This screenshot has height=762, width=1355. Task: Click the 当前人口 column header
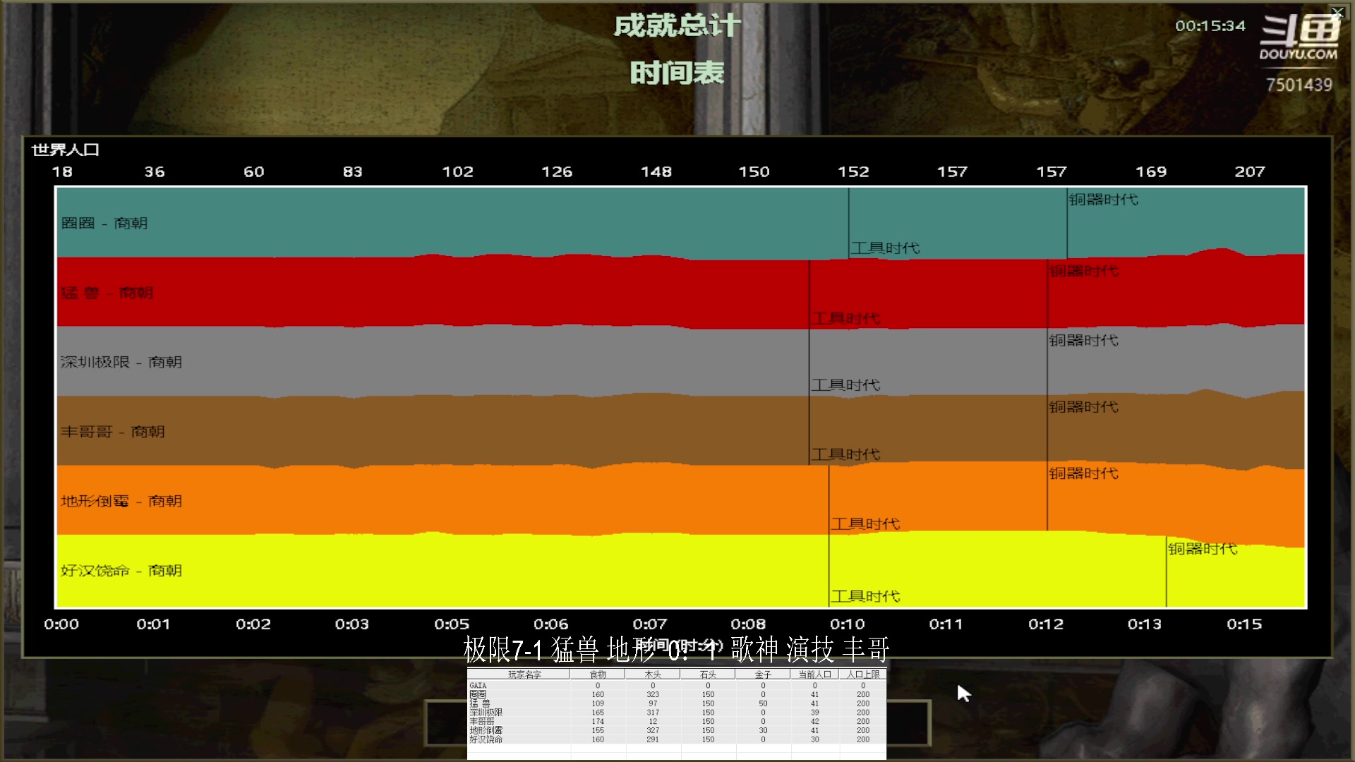(814, 675)
